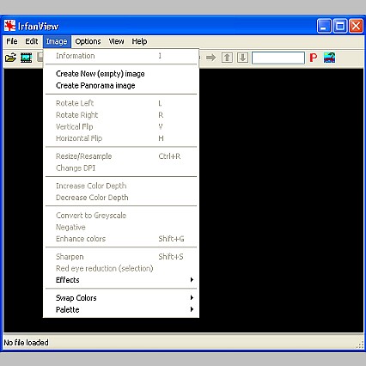Click the down arrow toolbar button

[x=242, y=58]
